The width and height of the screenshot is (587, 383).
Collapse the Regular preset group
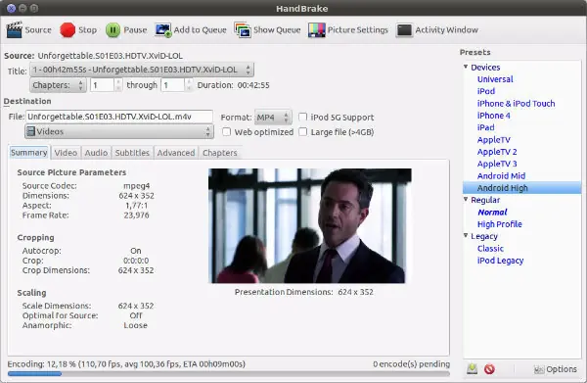point(466,200)
